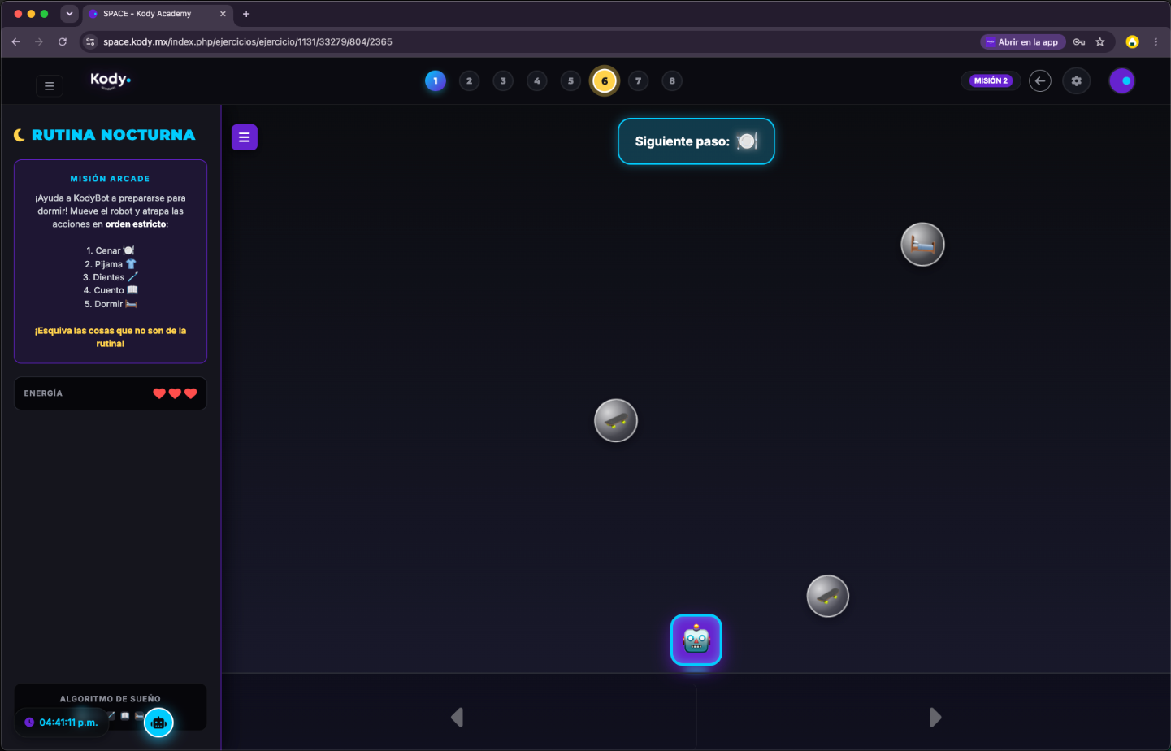The height and width of the screenshot is (751, 1171).
Task: Click the yellow Esquiva las cosas warning text
Action: [111, 337]
